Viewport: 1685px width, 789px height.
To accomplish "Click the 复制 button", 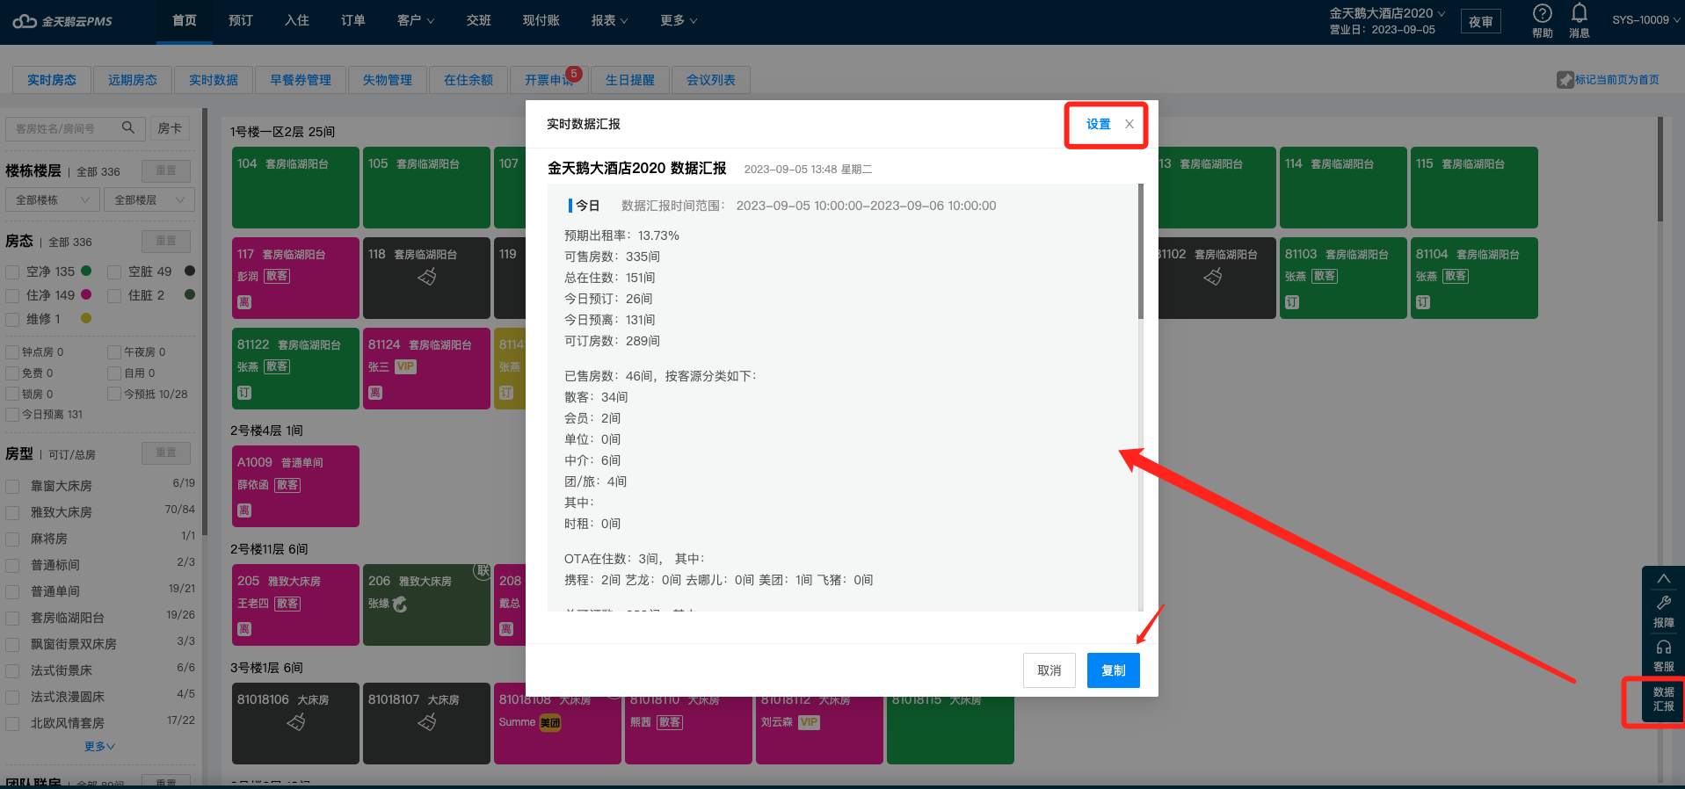I will coord(1114,670).
